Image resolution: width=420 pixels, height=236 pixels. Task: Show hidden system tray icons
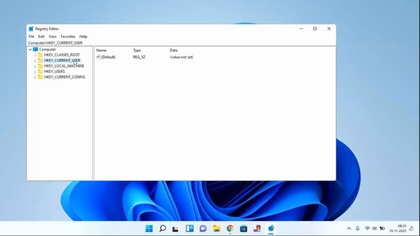[x=348, y=229]
